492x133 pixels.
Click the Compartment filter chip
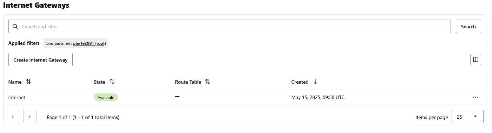pos(76,43)
